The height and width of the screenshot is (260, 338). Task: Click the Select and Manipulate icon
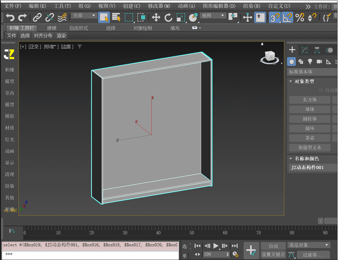click(x=248, y=17)
